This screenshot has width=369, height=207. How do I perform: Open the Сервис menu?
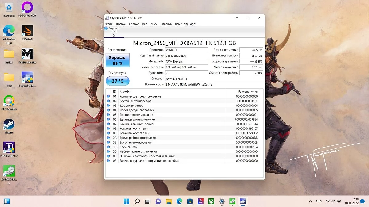134,24
